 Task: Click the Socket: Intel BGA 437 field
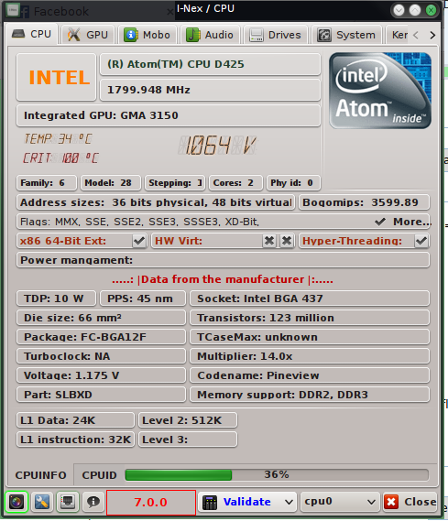coord(310,298)
